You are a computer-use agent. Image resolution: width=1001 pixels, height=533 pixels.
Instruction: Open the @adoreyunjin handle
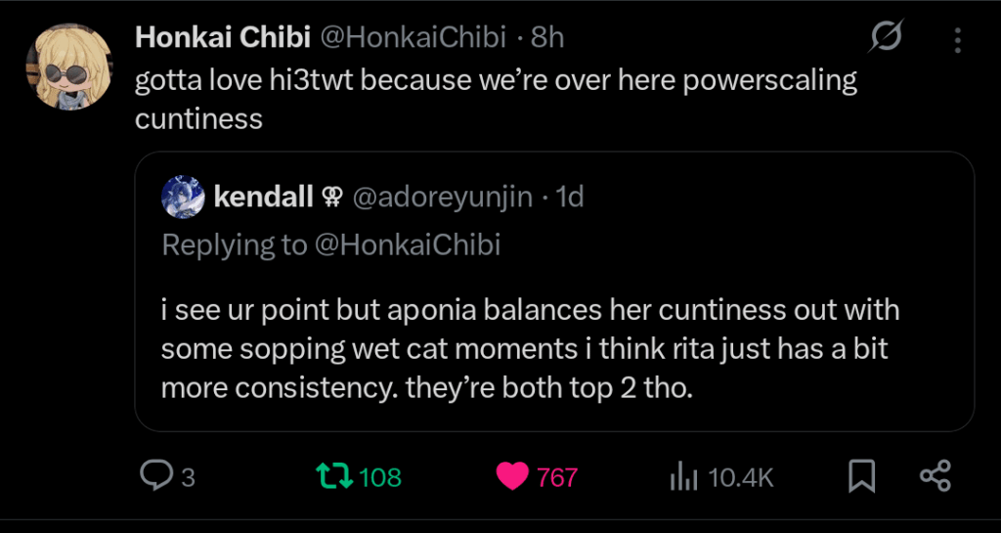[x=442, y=197]
